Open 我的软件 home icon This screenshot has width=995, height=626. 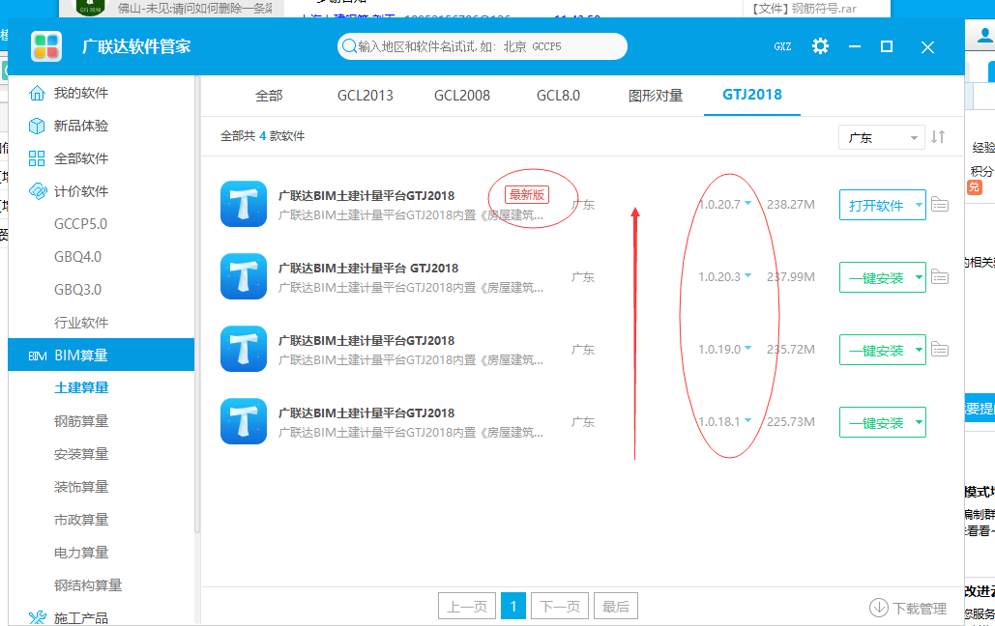37,94
